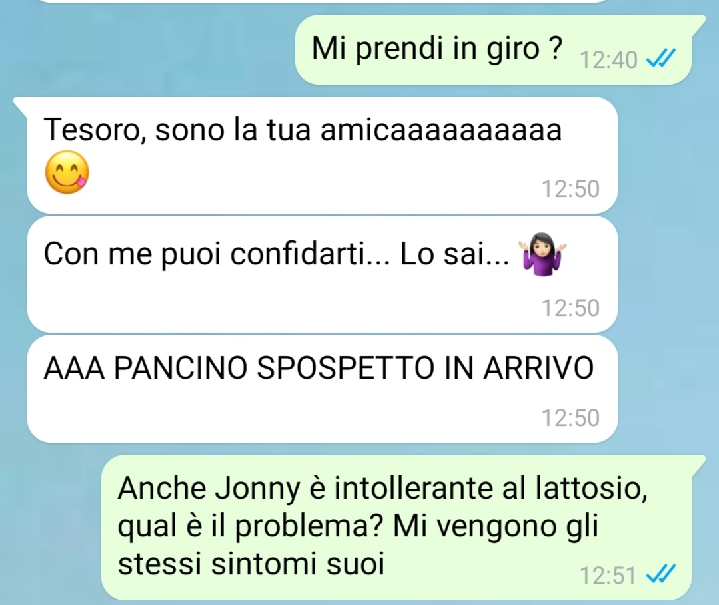
Task: Tap the text 'stessi sintomi suoi'
Action: click(251, 563)
